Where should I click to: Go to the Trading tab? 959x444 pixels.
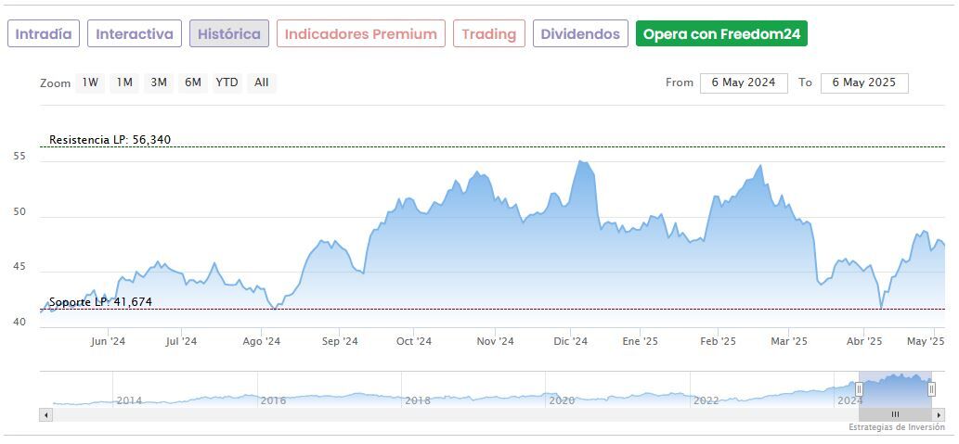pos(488,34)
